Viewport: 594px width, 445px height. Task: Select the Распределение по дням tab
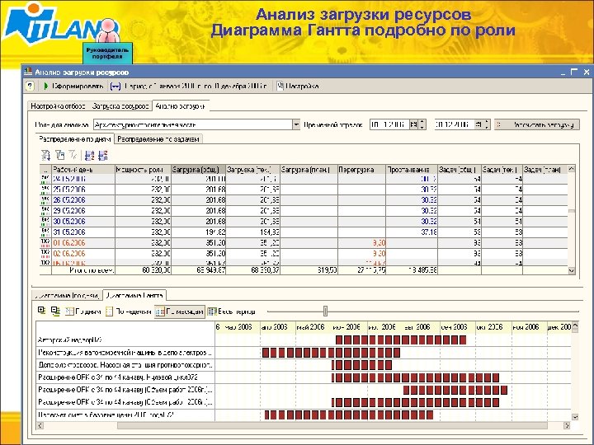[x=74, y=139]
